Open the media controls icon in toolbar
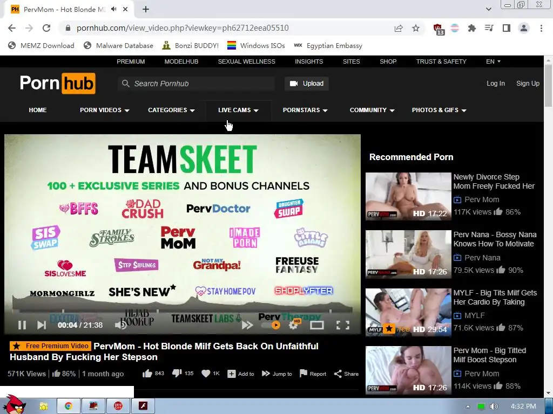 tap(489, 28)
